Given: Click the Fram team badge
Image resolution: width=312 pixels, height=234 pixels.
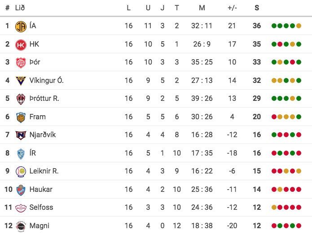Looking at the screenshot, I should tap(21, 117).
